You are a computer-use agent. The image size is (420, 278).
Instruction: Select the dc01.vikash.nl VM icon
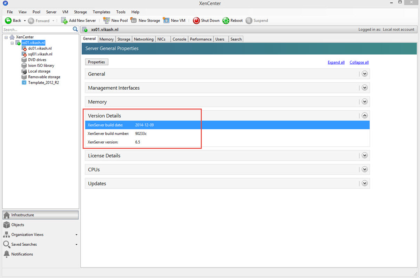[x=24, y=49]
